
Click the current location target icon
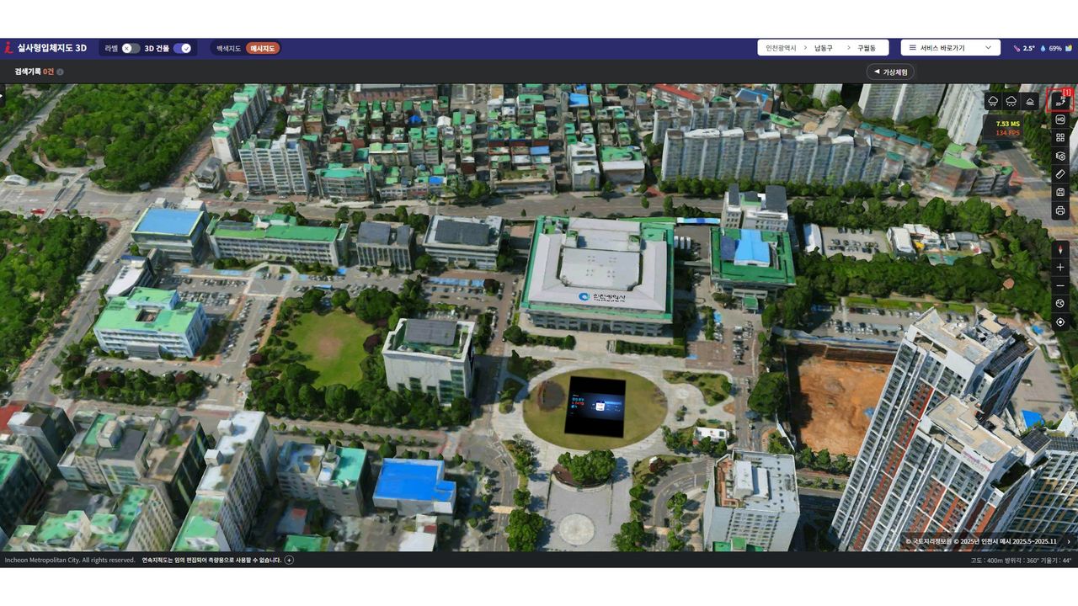1060,322
